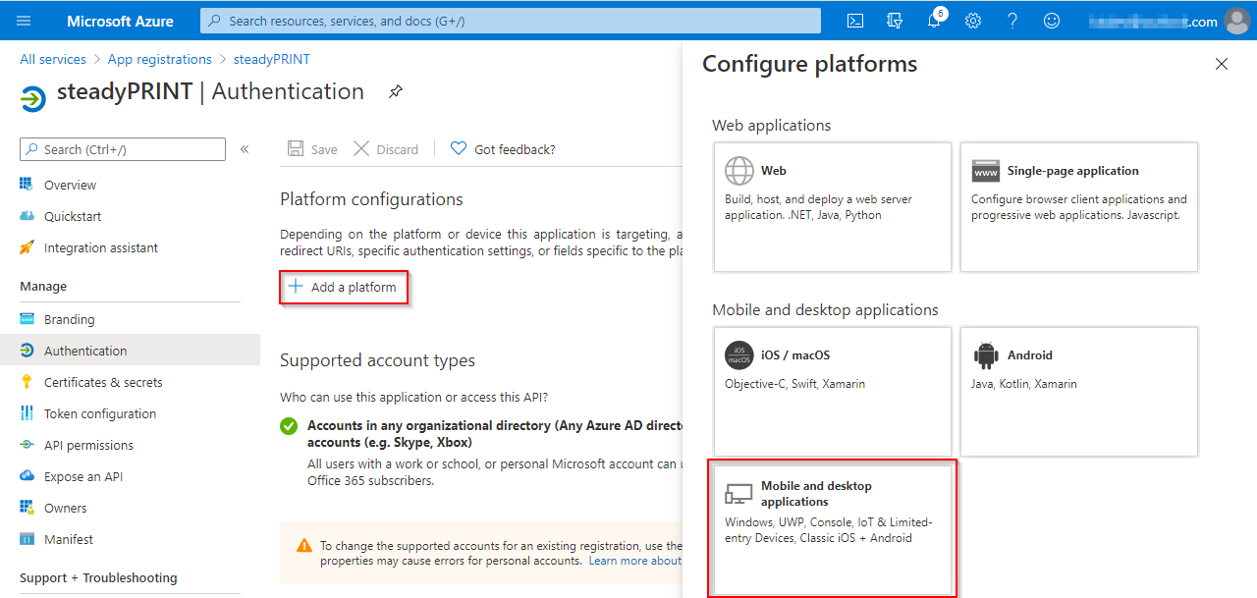Focus the top resources search box
The width and height of the screenshot is (1257, 598).
pos(511,21)
